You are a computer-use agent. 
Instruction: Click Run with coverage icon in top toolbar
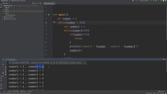[x=156, y=1]
